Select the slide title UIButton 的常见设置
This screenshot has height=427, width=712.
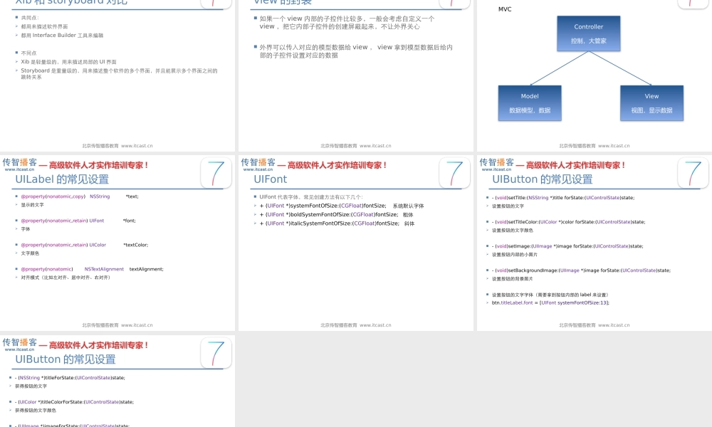(x=540, y=179)
